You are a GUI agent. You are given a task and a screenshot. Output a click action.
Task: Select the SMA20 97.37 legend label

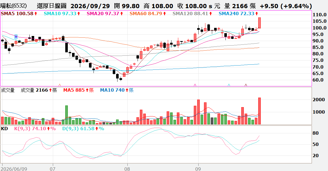click(105, 14)
